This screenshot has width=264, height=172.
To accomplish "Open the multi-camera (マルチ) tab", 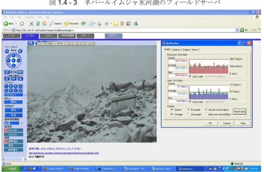I will 49,36.
